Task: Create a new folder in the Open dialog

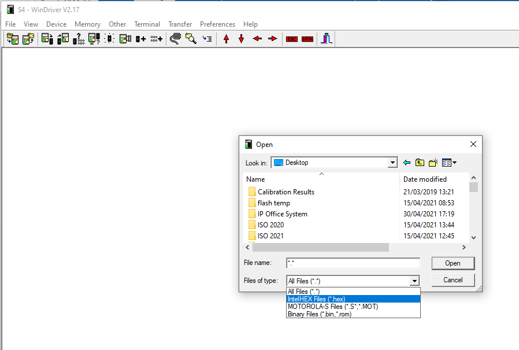Action: tap(433, 163)
